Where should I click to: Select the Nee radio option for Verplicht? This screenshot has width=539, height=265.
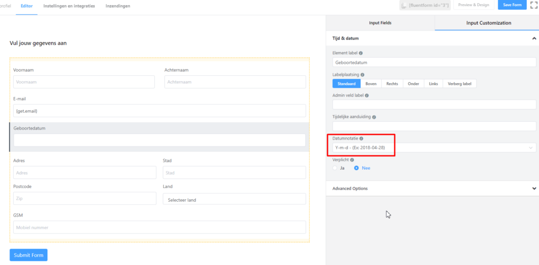(x=356, y=168)
